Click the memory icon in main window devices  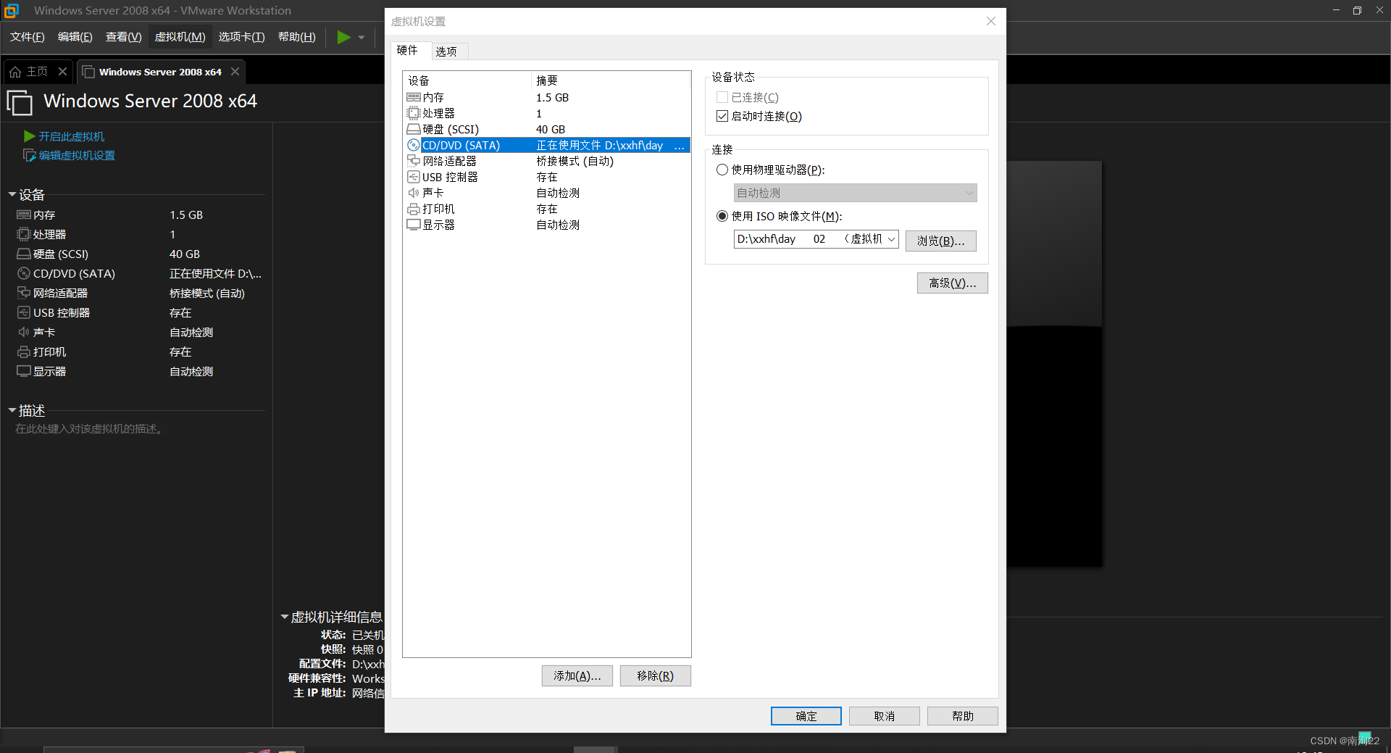coord(24,215)
